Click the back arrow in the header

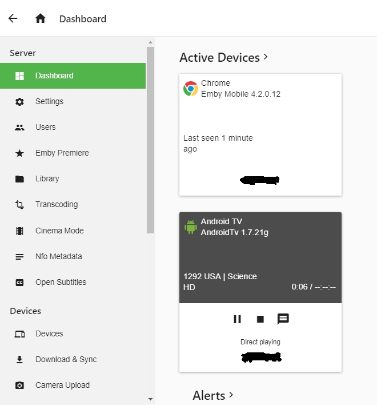coord(13,19)
